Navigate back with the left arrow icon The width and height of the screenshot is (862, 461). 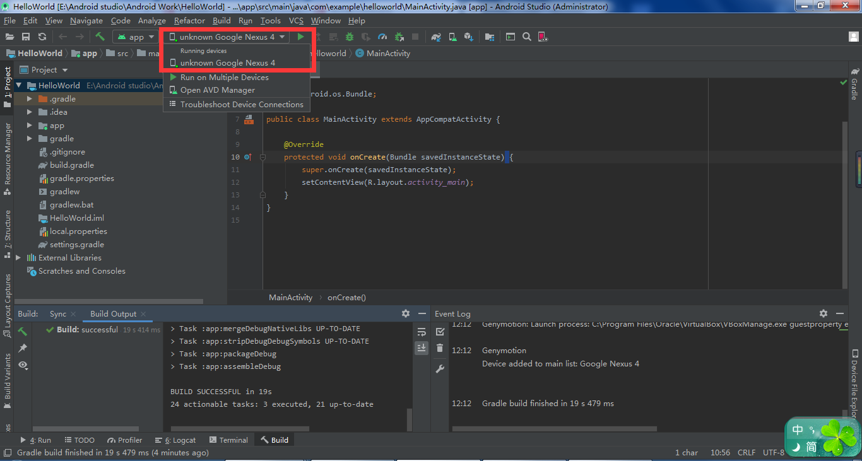click(62, 37)
